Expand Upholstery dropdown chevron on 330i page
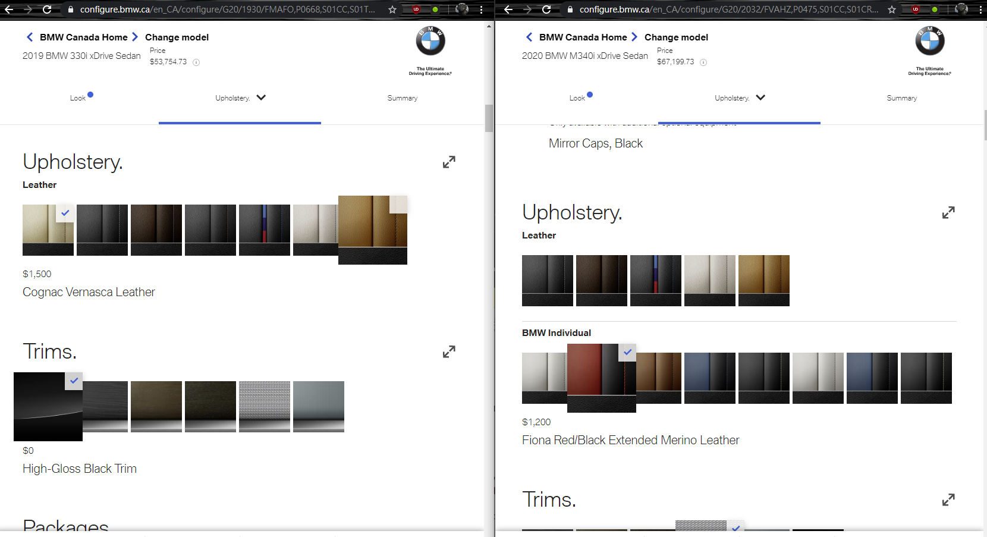Image resolution: width=987 pixels, height=537 pixels. pos(261,98)
